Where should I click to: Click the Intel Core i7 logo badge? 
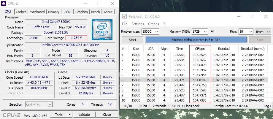[x=102, y=30]
